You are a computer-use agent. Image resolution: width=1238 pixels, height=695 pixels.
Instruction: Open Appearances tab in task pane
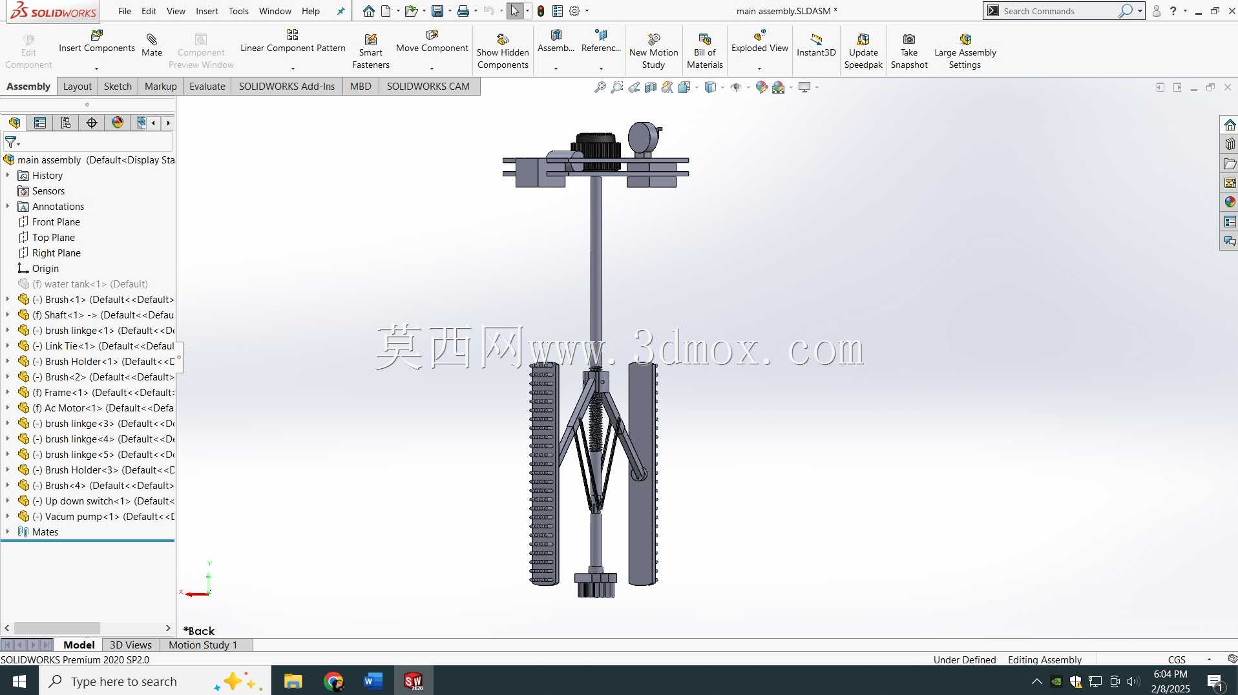(1230, 202)
